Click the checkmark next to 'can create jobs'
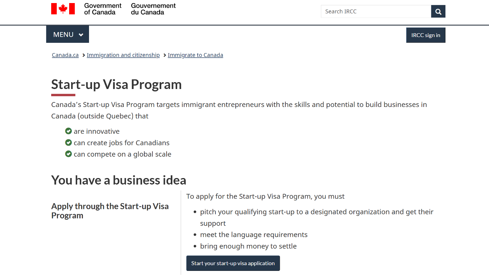This screenshot has width=489, height=277. (68, 143)
